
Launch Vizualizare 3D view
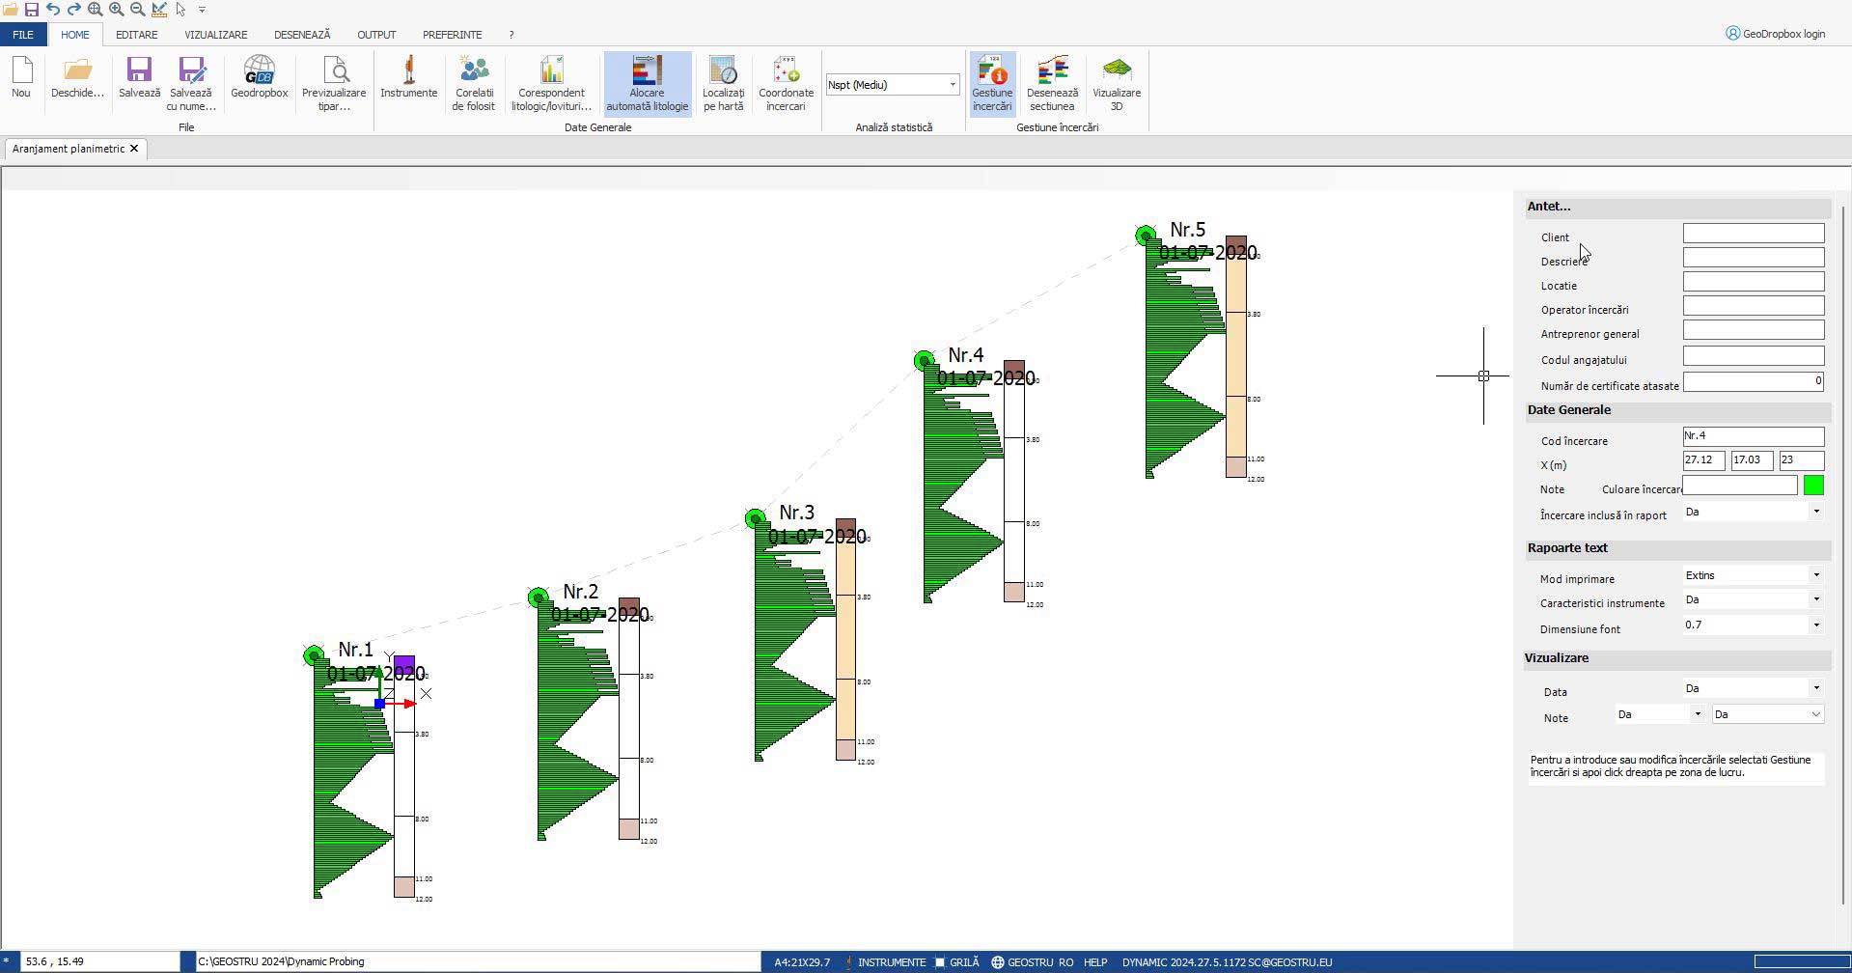click(x=1116, y=83)
